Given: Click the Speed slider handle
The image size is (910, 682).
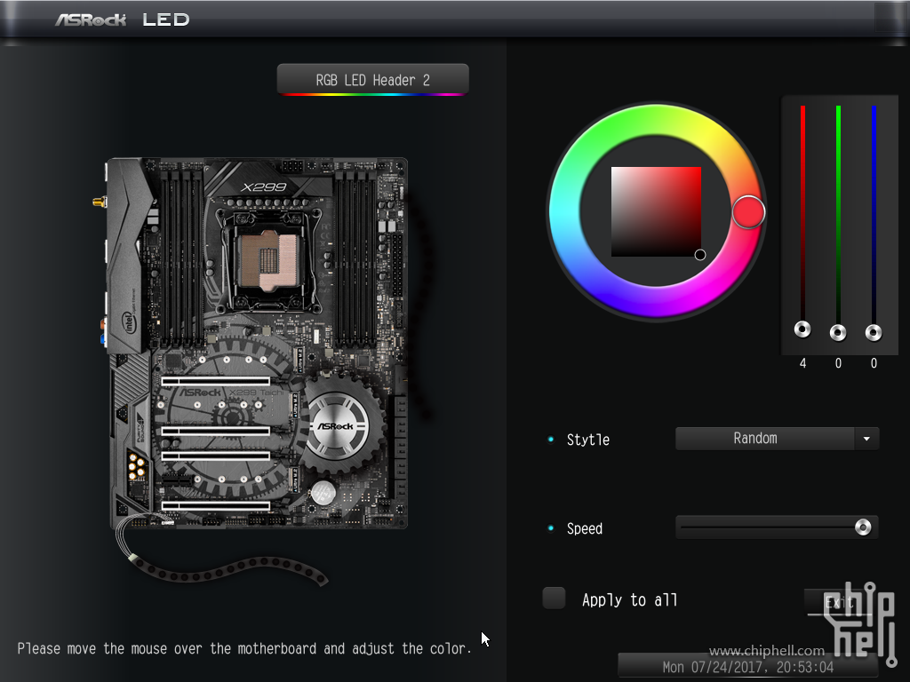Looking at the screenshot, I should (x=863, y=527).
